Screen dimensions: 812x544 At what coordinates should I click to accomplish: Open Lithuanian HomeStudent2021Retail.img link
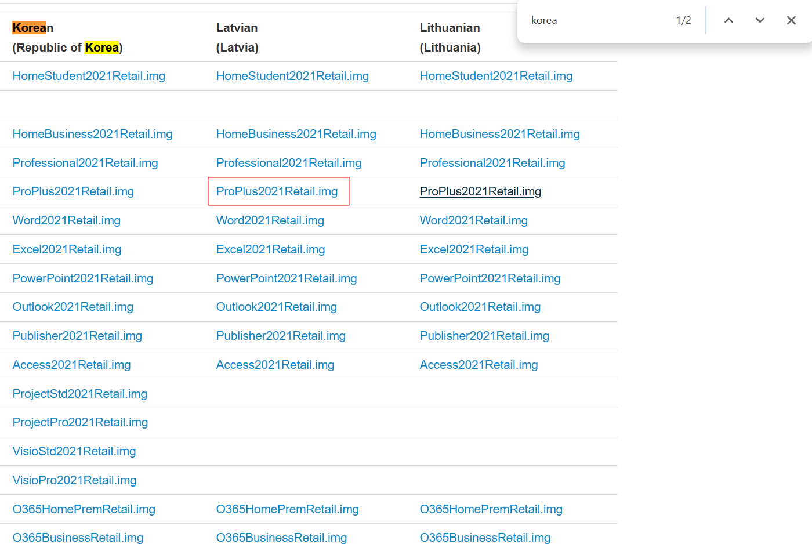point(496,76)
